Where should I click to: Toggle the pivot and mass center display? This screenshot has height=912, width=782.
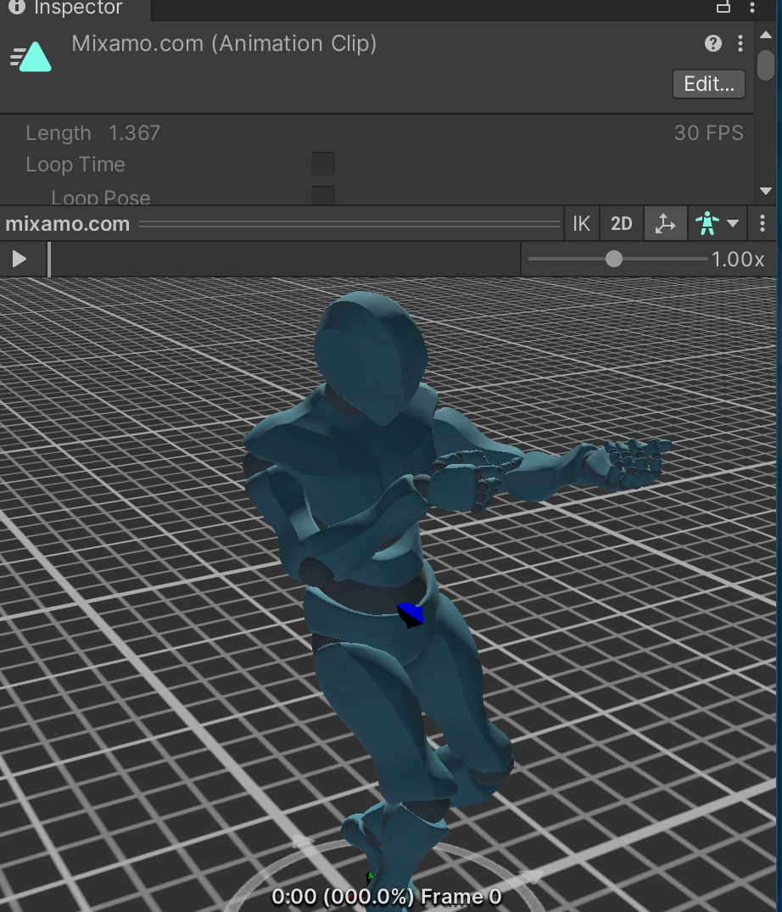[665, 224]
